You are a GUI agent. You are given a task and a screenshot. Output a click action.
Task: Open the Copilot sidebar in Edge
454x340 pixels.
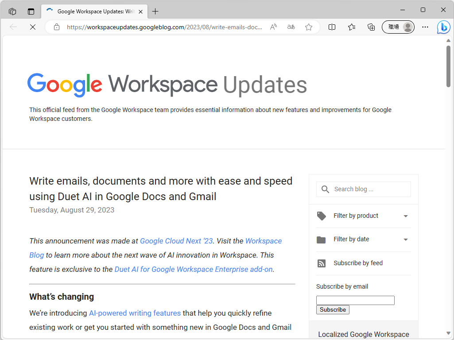pyautogui.click(x=443, y=27)
